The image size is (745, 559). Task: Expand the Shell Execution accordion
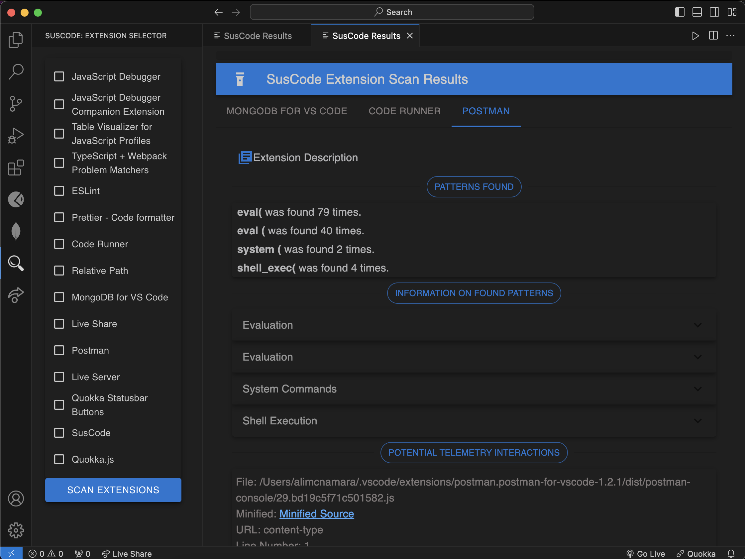tap(474, 421)
